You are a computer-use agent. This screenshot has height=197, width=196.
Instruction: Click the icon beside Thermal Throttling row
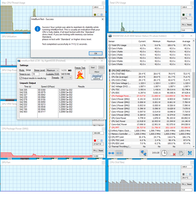point(109,147)
